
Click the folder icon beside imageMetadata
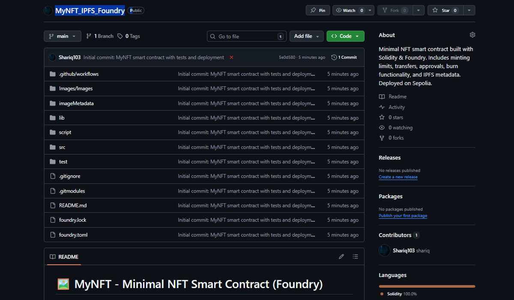tap(53, 103)
